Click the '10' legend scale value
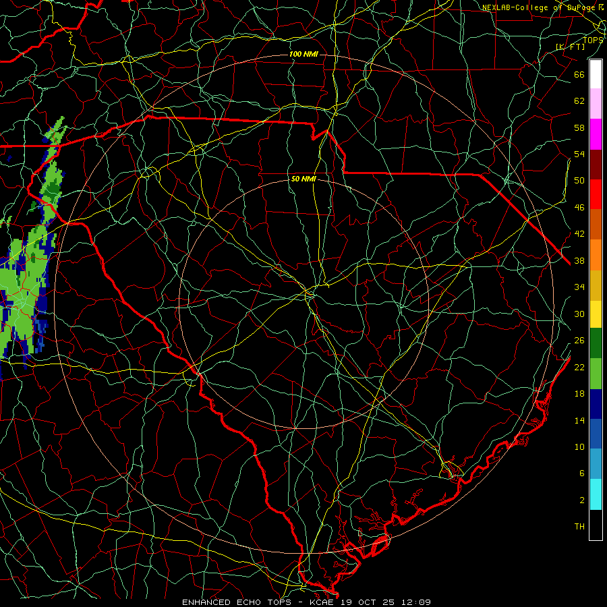 pos(579,446)
